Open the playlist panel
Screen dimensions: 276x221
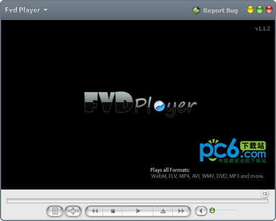[55, 211]
